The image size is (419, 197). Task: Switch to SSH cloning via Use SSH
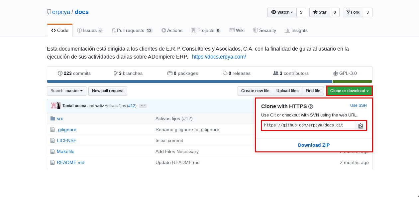[x=358, y=105]
